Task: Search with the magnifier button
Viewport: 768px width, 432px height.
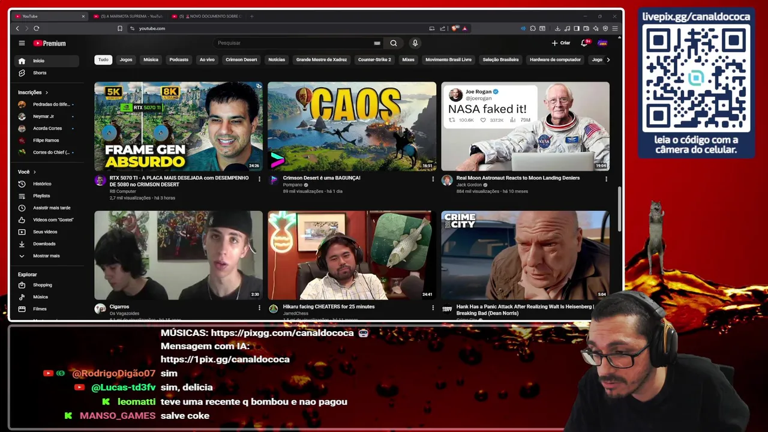Action: pyautogui.click(x=394, y=43)
